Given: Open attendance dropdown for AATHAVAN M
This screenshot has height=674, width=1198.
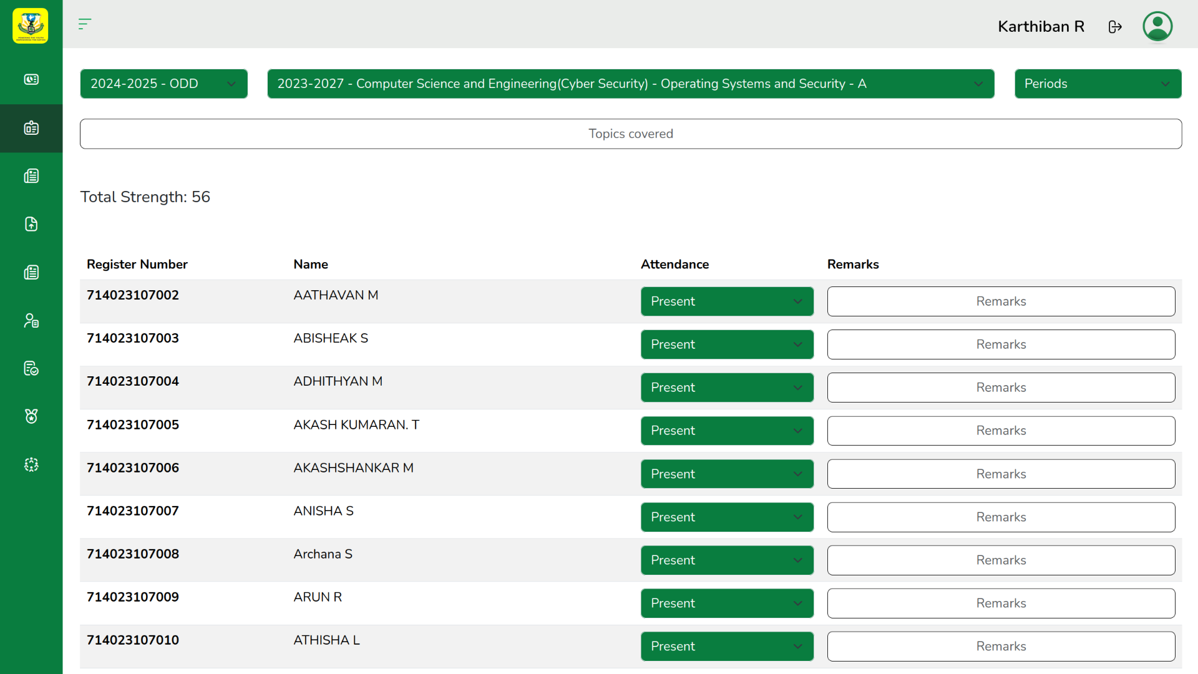Looking at the screenshot, I should point(726,301).
